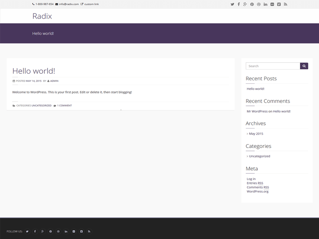Click the search magnifier button in the sidebar
319x239 pixels.
(x=304, y=66)
